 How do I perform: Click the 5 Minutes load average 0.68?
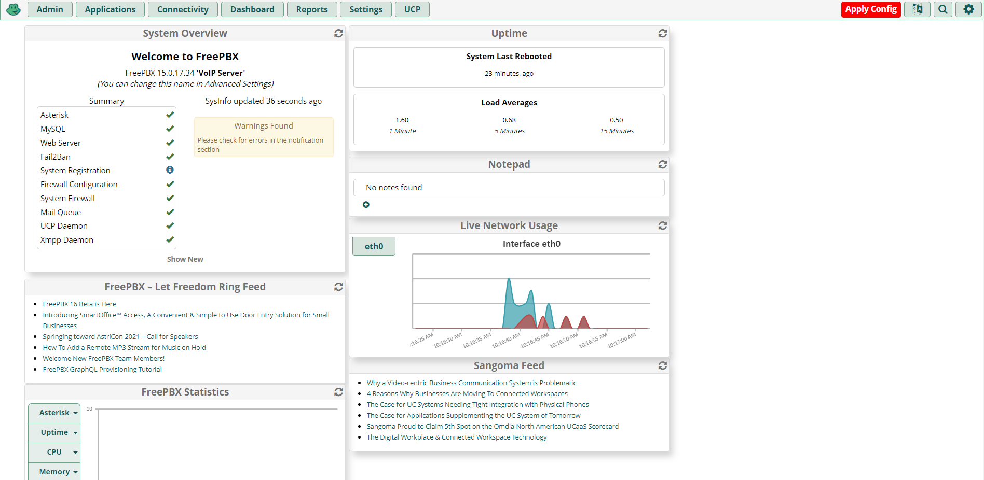pyautogui.click(x=509, y=120)
